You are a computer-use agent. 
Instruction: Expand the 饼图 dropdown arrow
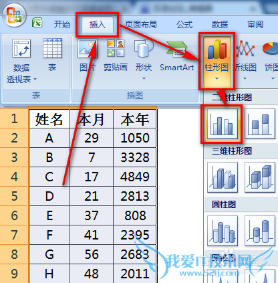[x=273, y=79]
